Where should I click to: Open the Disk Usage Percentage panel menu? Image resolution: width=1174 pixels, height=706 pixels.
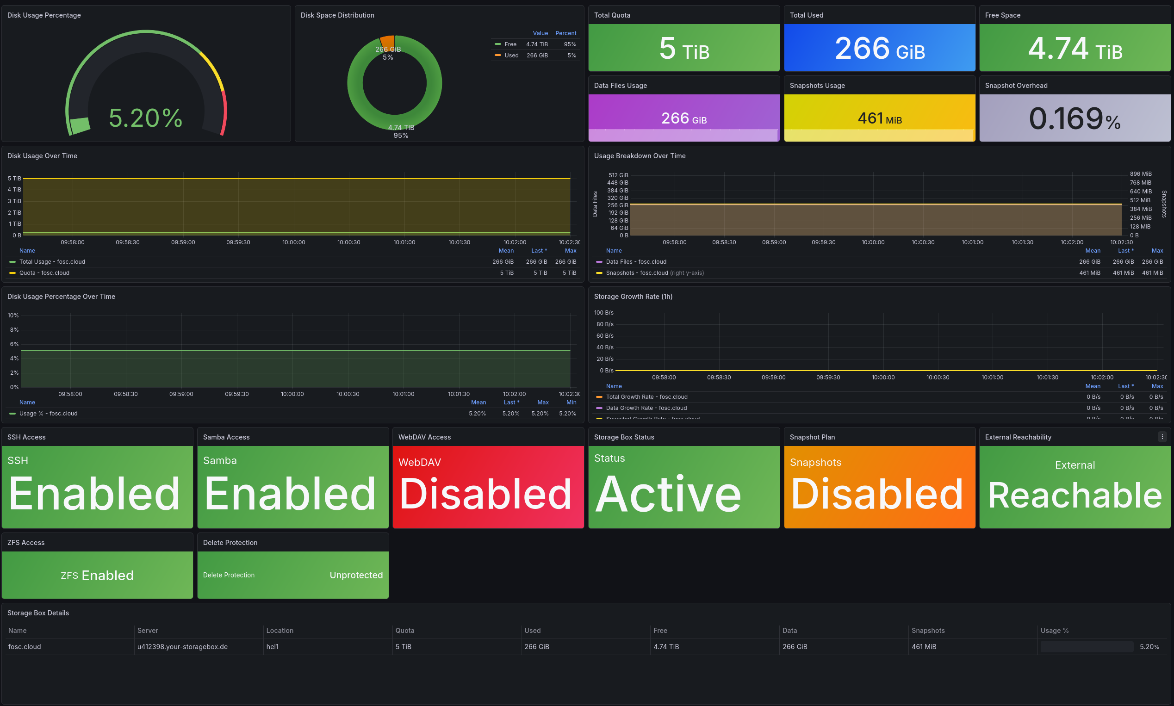[44, 15]
